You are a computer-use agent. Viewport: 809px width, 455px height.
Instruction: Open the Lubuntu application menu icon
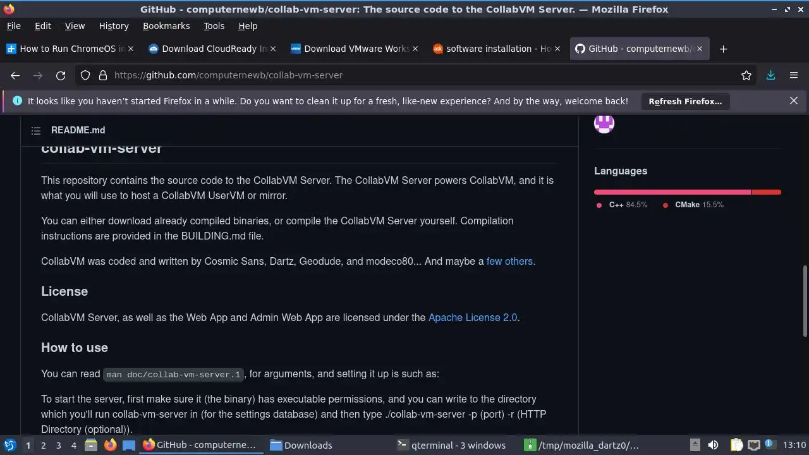9,445
